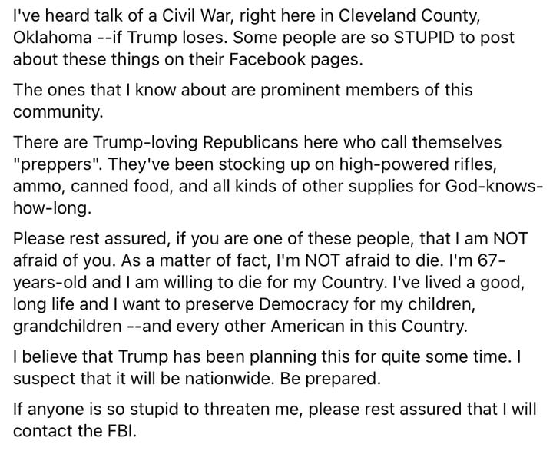Image resolution: width=553 pixels, height=451 pixels.
Task: Click the words "high-powered rifles"
Action: tap(418, 164)
